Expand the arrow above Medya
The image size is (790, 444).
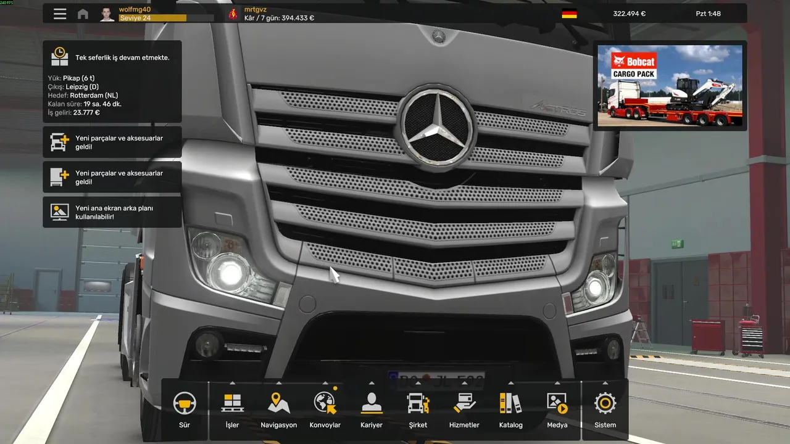557,383
